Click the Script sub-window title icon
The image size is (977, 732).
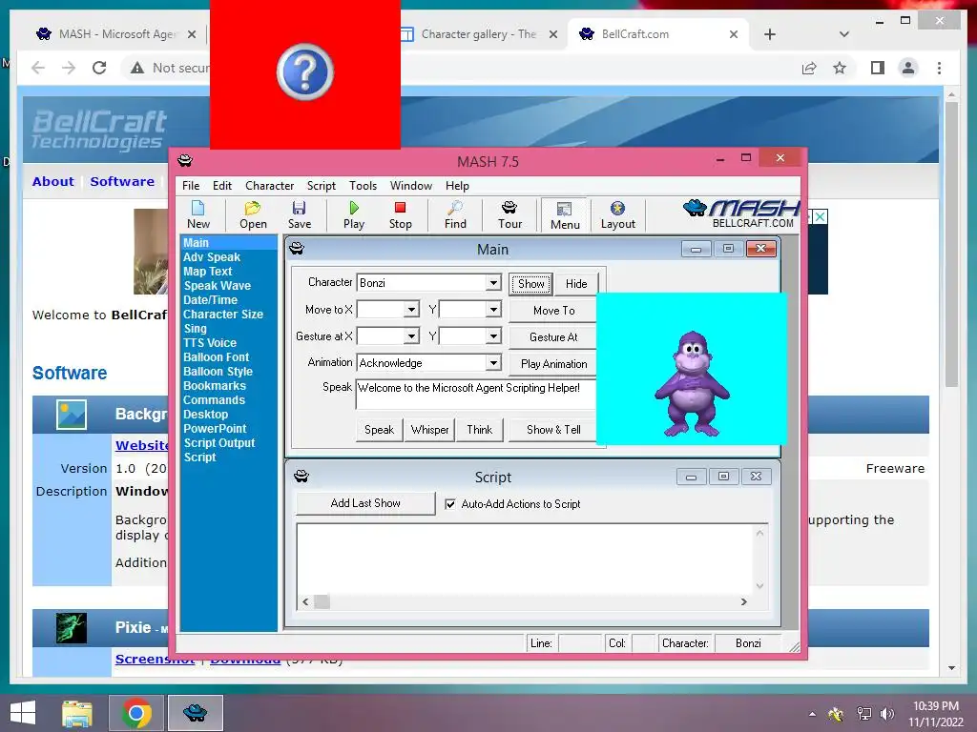(301, 477)
